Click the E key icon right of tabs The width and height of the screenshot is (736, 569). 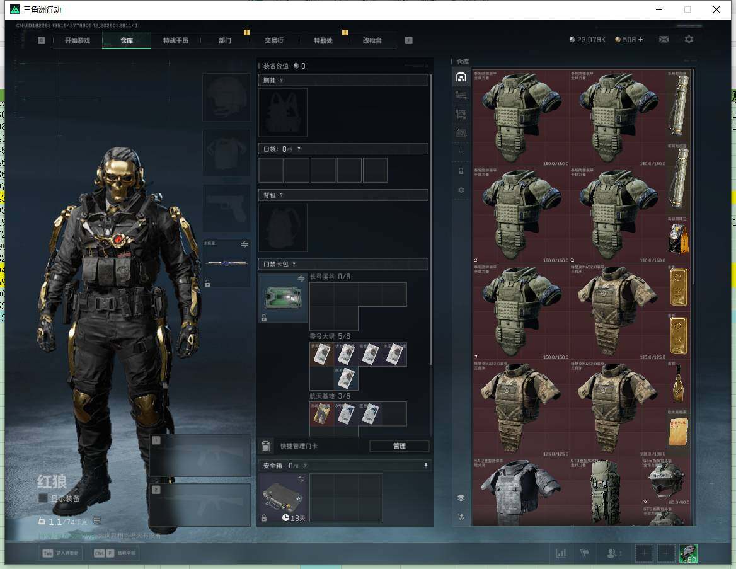click(408, 40)
